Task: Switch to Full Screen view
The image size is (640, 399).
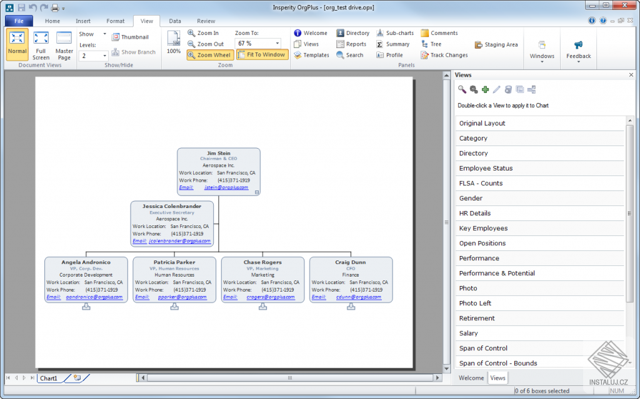Action: (x=41, y=45)
